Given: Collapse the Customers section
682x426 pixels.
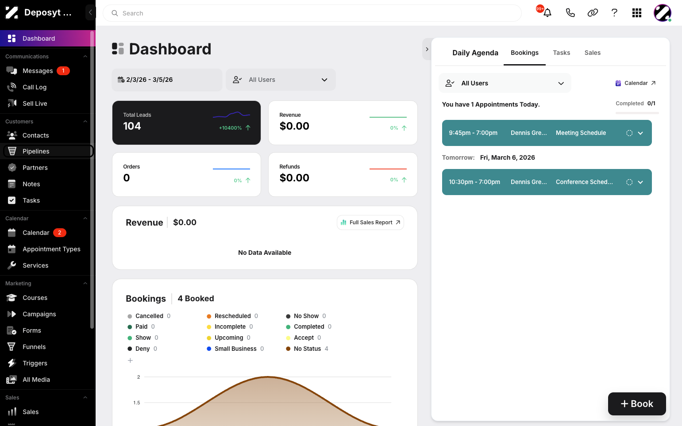Looking at the screenshot, I should 85,122.
